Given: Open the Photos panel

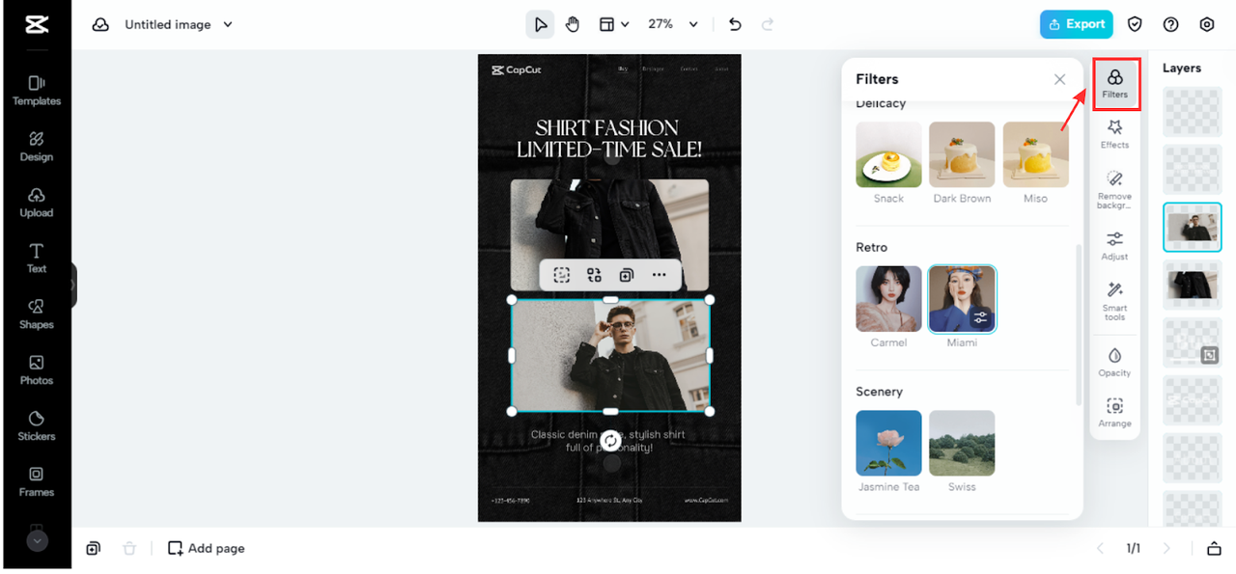Looking at the screenshot, I should [37, 370].
